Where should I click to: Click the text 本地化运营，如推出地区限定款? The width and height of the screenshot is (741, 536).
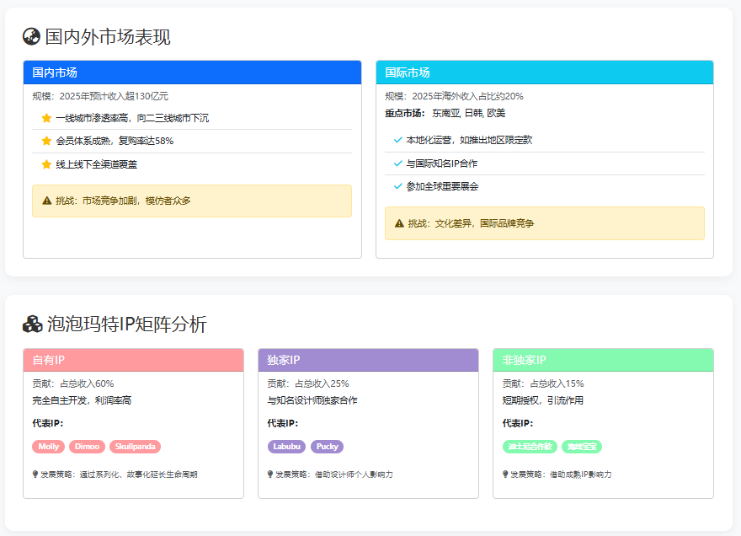(469, 140)
